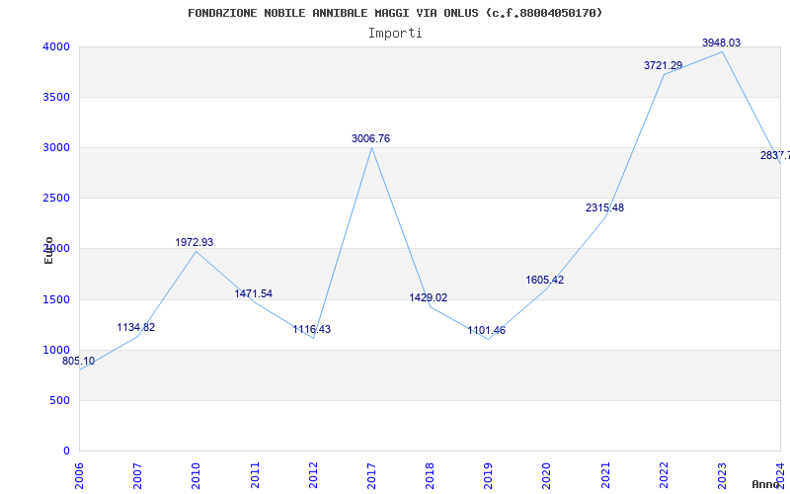Click the 3948.03 maximum value label
Viewport: 790px width, 494px height.
tap(722, 42)
